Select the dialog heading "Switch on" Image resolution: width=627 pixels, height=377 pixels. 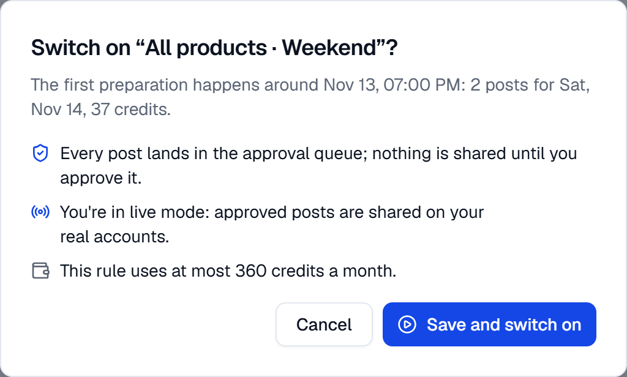81,48
